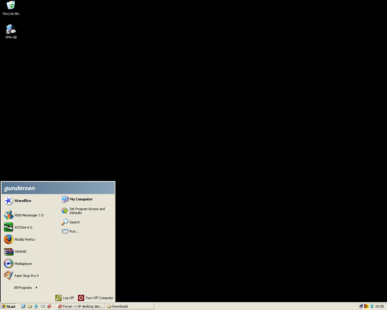387x310 pixels.
Task: Click the blue page Quick Launch icon
Action: tap(36, 306)
